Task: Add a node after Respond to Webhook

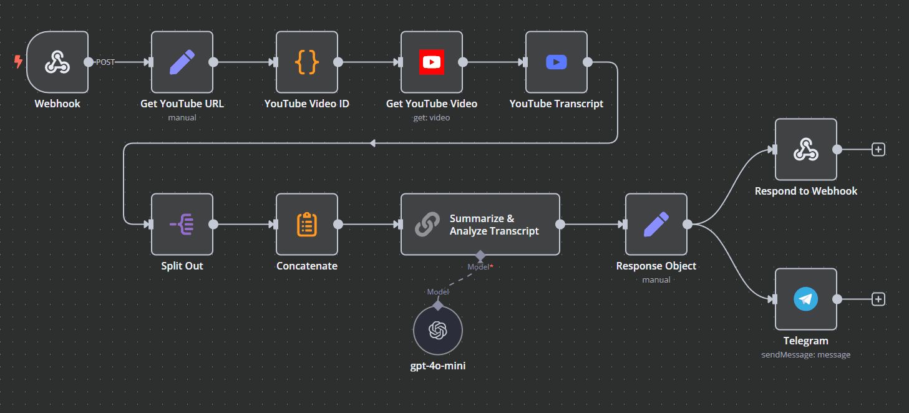Action: point(878,150)
